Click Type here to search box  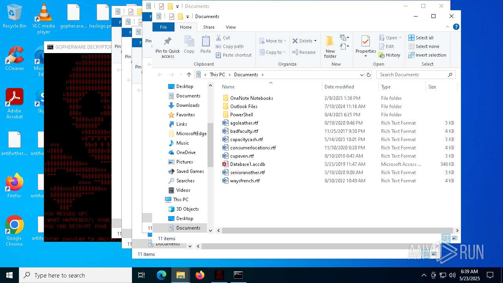pyautogui.click(x=75, y=275)
